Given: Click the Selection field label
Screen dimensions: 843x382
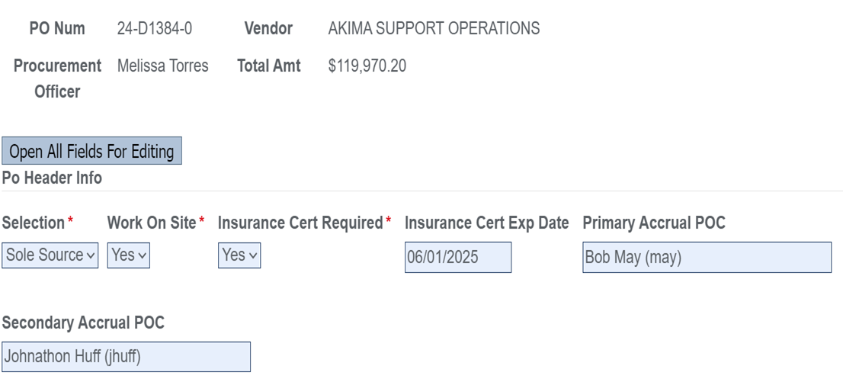Looking at the screenshot, I should 34,223.
